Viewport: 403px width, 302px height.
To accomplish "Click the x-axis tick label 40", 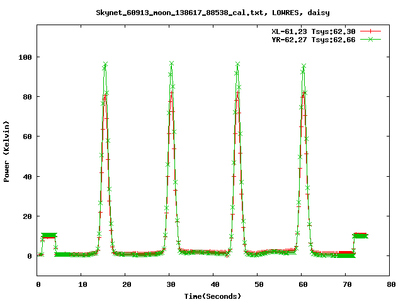I will [215, 284].
